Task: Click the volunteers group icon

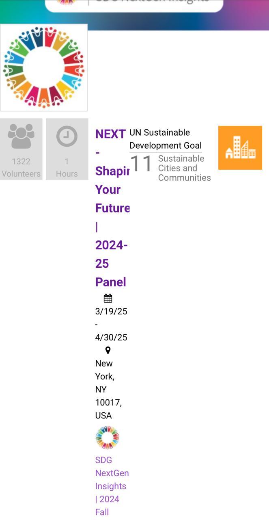Action: (x=21, y=136)
